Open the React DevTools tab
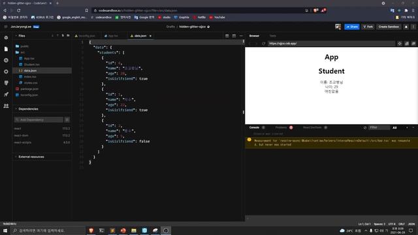 click(312, 128)
